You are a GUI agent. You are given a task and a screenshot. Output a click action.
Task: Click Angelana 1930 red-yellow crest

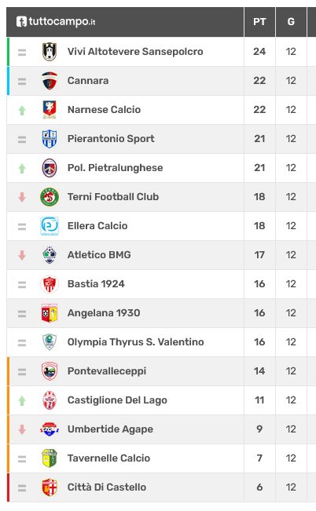[50, 313]
